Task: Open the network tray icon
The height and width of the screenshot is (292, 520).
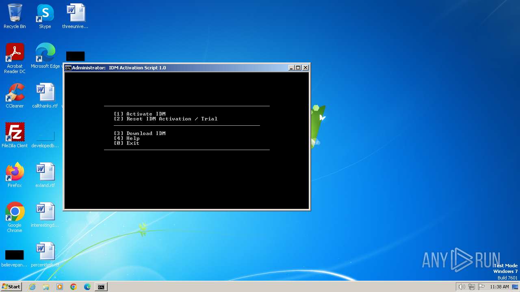Action: point(472,287)
